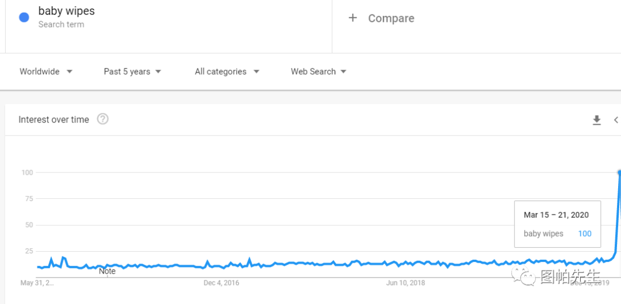Open the All categories dropdown
Image resolution: width=621 pixels, height=304 pixels.
tap(227, 71)
